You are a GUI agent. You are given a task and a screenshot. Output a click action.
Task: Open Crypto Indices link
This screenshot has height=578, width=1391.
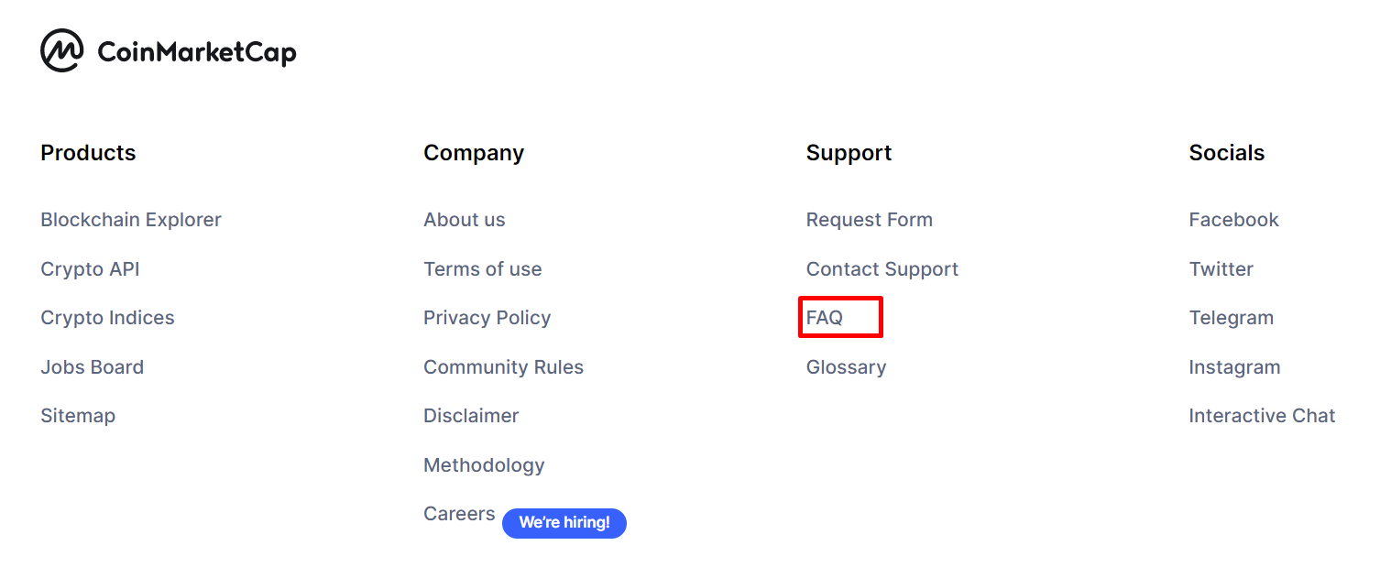tap(107, 318)
